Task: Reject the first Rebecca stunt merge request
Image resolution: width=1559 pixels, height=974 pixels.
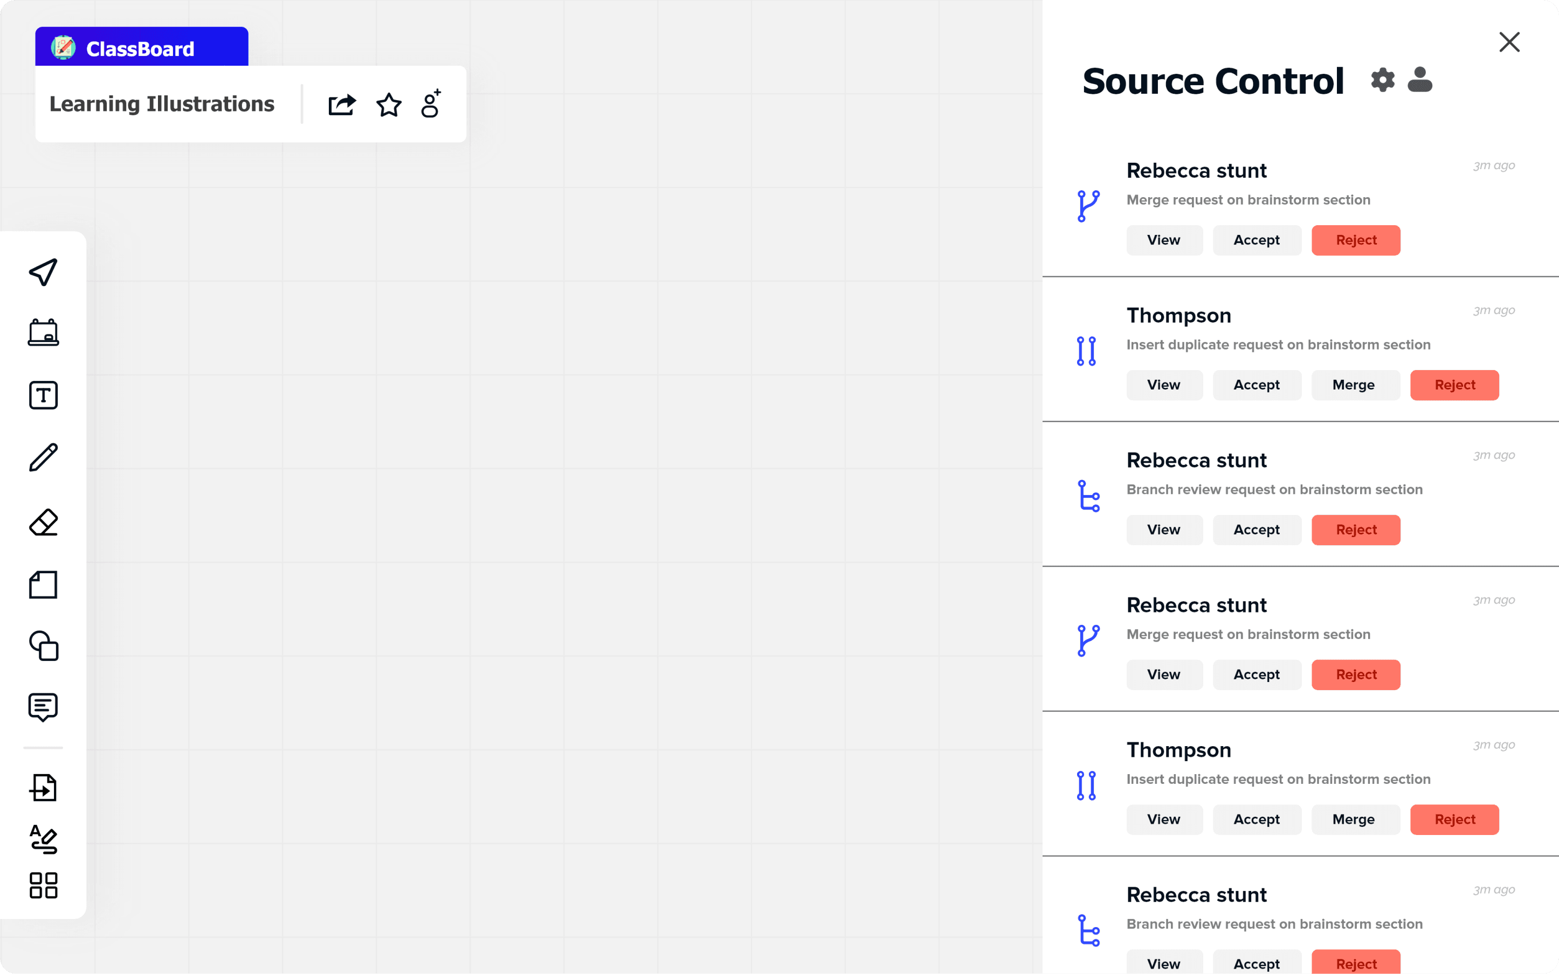Action: point(1356,240)
